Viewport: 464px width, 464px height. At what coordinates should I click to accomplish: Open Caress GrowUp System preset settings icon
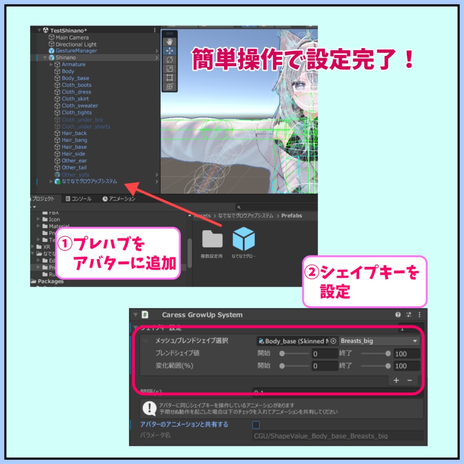[x=409, y=314]
